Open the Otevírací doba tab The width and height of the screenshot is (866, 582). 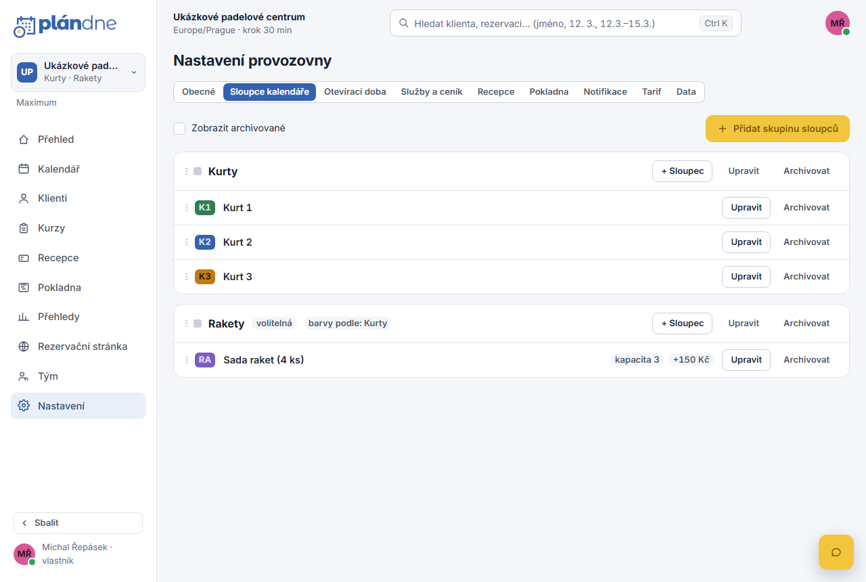(355, 92)
